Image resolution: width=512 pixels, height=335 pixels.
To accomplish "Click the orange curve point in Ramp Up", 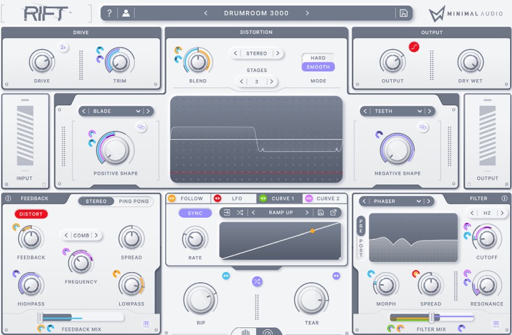I will pos(313,231).
